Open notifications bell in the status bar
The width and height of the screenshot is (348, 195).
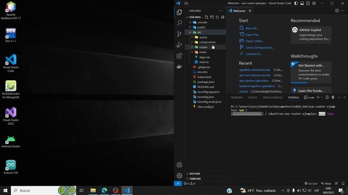(343, 184)
